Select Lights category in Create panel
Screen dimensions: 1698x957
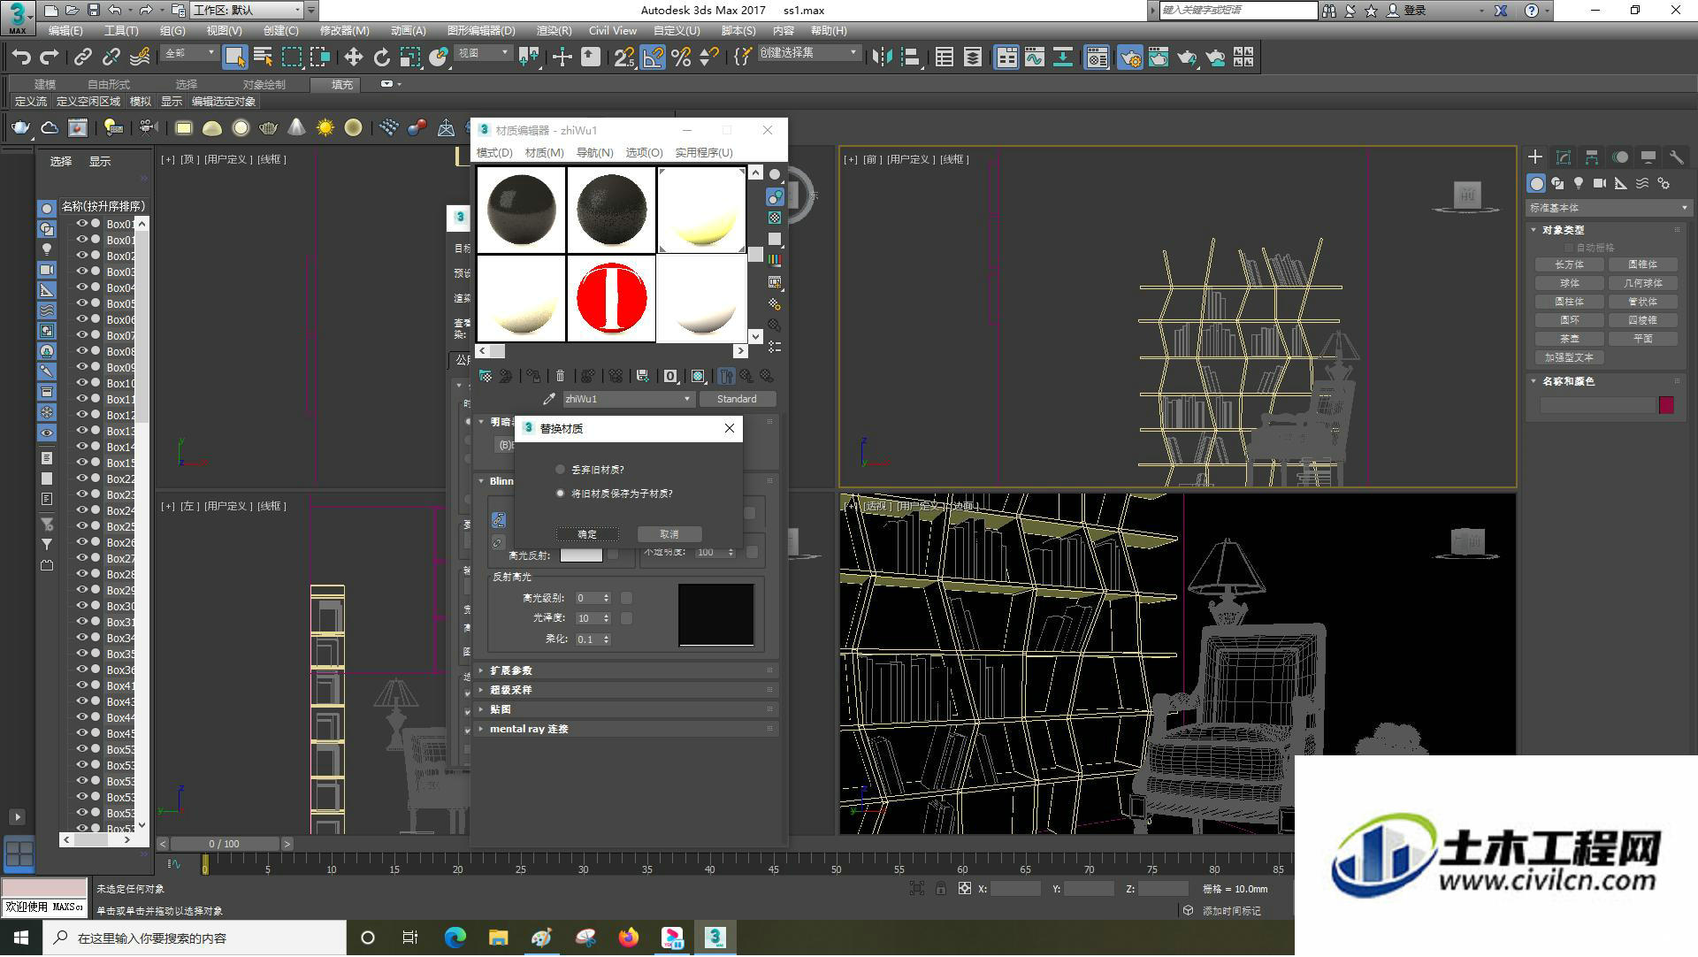coord(1579,183)
